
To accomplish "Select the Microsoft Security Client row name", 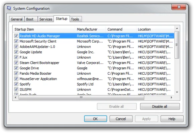I will pos(38,41).
